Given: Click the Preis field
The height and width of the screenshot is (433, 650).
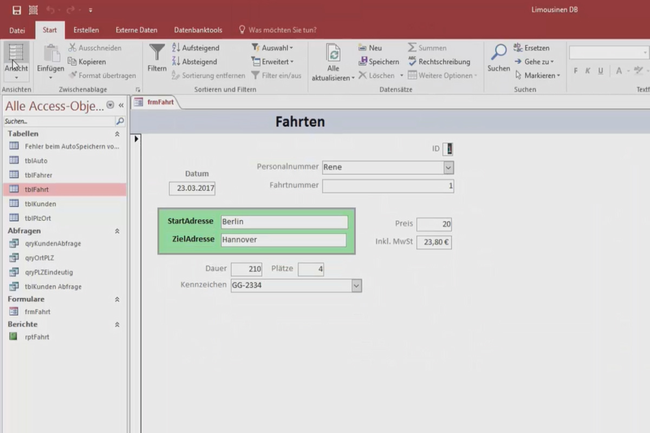Looking at the screenshot, I should pos(434,224).
